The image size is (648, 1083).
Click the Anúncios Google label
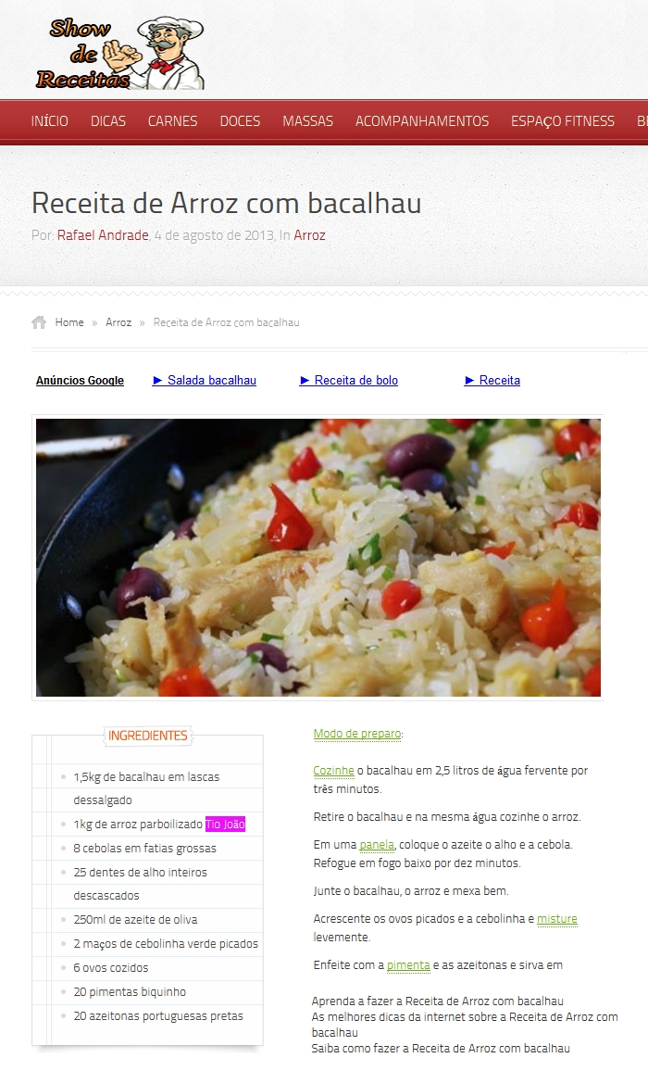pos(80,381)
